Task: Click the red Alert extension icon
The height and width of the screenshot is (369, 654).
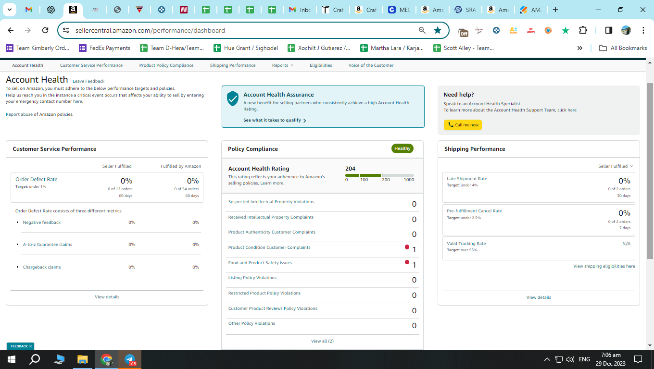Action: point(531,30)
